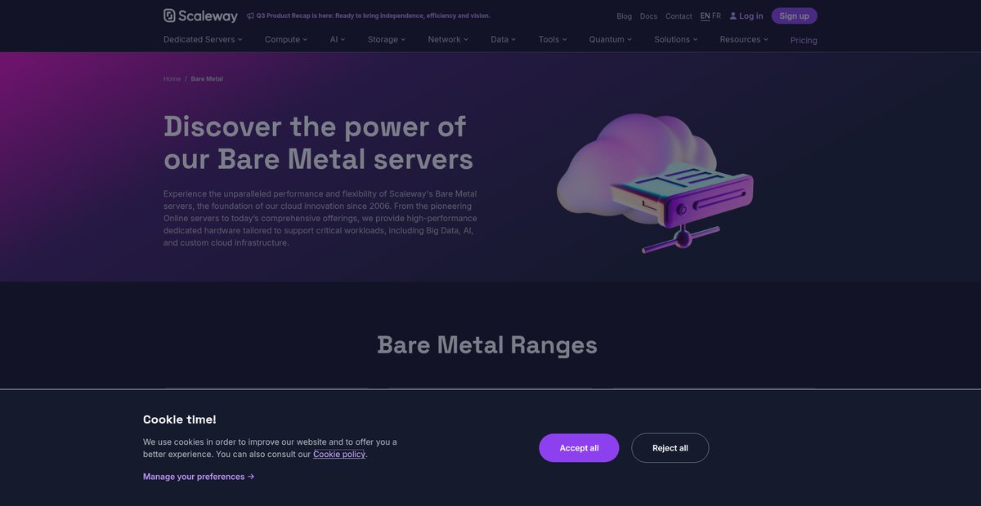Viewport: 981px width, 506px height.
Task: Expand the Compute menu
Action: point(286,39)
